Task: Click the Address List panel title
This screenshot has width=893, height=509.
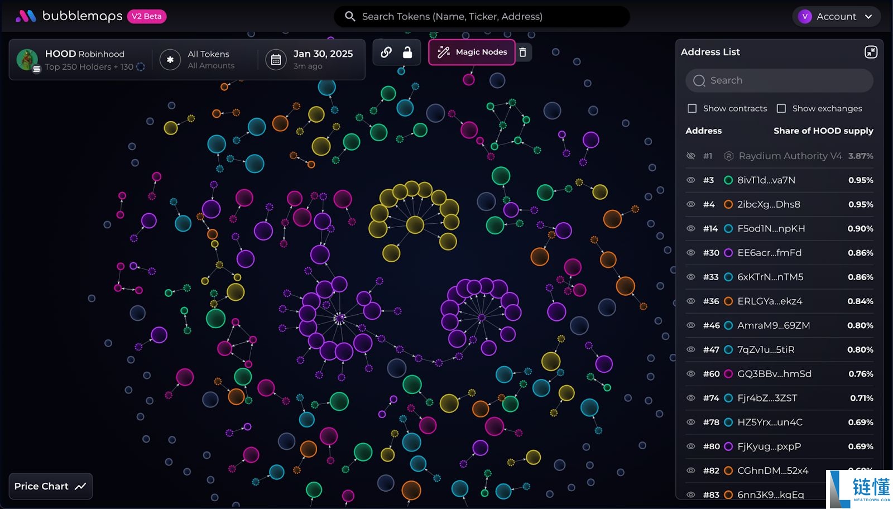Action: [710, 52]
